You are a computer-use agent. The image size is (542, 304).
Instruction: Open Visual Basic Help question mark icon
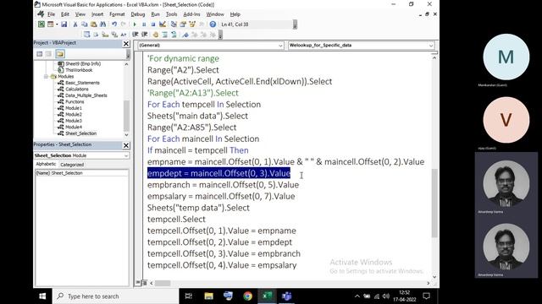pos(213,24)
